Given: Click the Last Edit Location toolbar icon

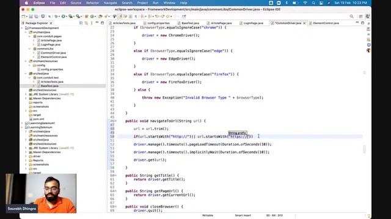Looking at the screenshot, I should click(x=158, y=16).
